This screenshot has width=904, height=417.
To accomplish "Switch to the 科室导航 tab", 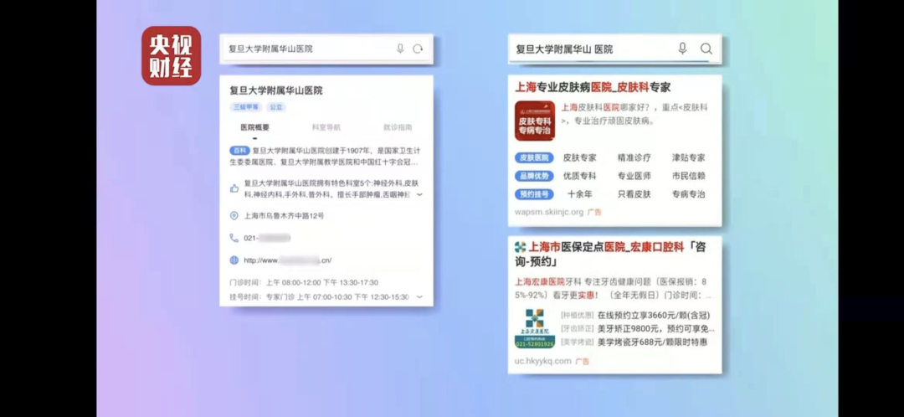I will [326, 127].
